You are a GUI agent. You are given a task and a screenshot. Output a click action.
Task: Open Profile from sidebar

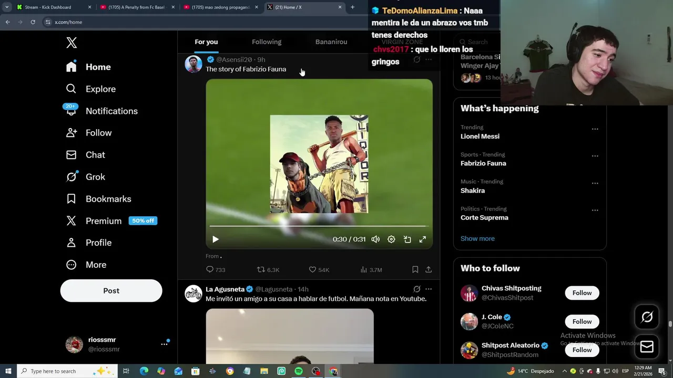88,243
